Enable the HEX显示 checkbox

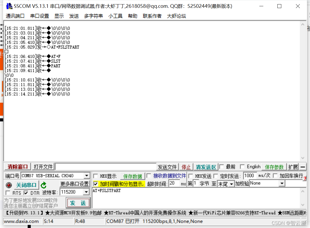pyautogui.click(x=96, y=176)
